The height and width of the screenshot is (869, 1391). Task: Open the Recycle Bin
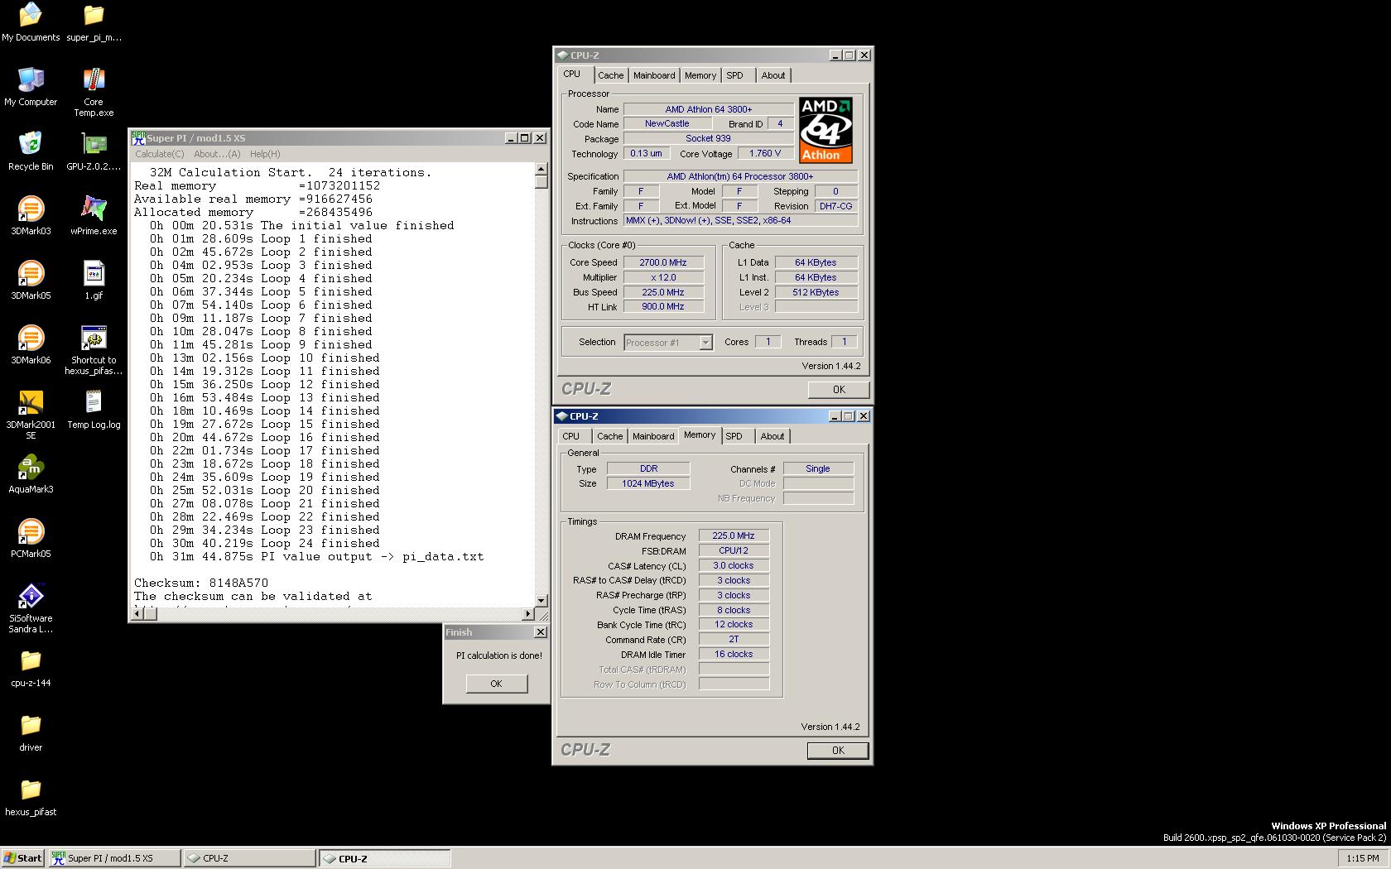[x=31, y=151]
